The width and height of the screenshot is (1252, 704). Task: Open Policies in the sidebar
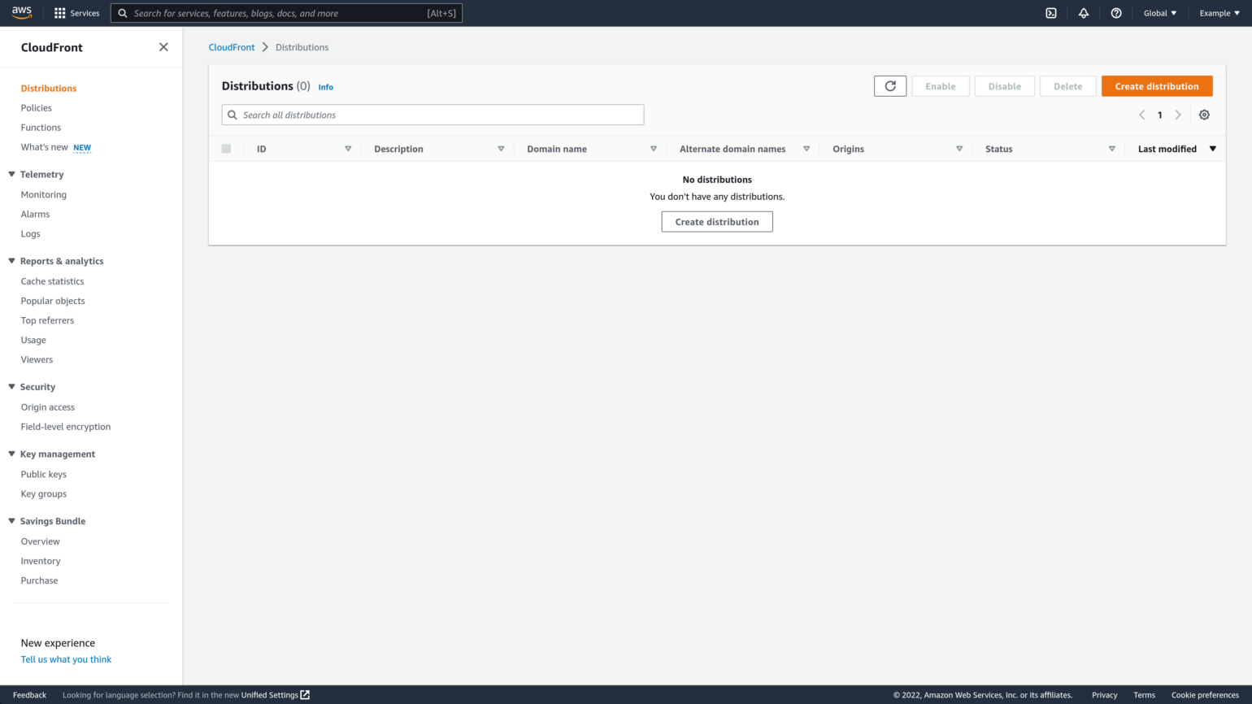pos(37,108)
